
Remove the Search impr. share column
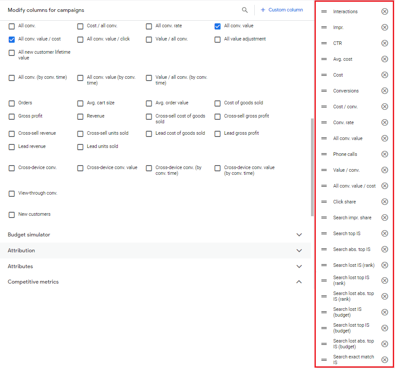[384, 218]
